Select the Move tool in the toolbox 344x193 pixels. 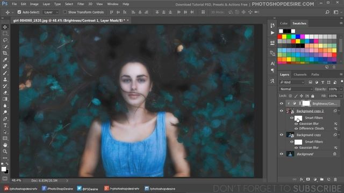[5, 27]
